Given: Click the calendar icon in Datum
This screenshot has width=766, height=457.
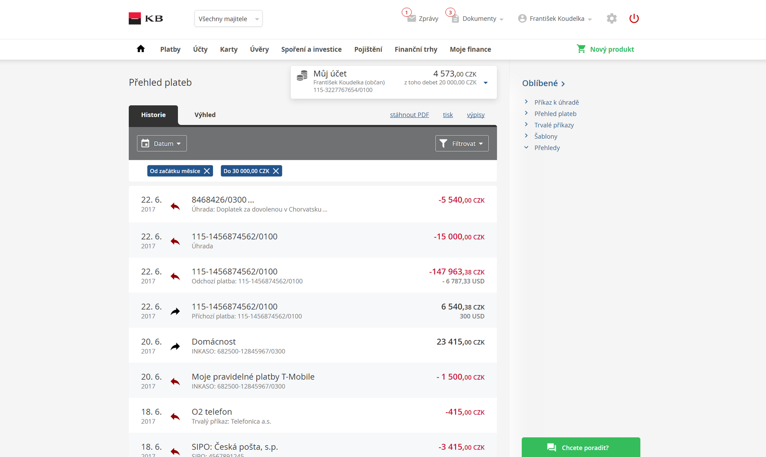Looking at the screenshot, I should pos(145,143).
